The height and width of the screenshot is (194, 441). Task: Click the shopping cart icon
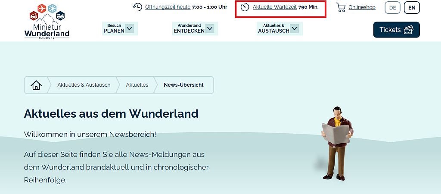[341, 7]
